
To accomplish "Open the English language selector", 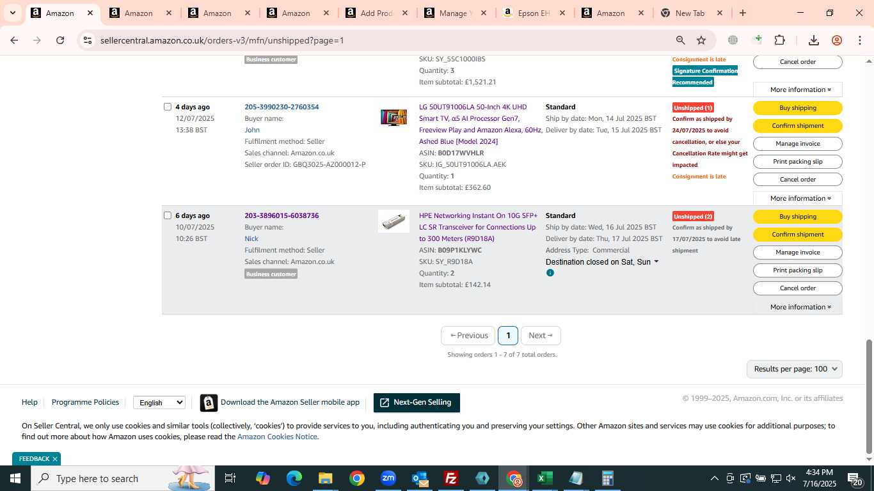I will pyautogui.click(x=159, y=402).
